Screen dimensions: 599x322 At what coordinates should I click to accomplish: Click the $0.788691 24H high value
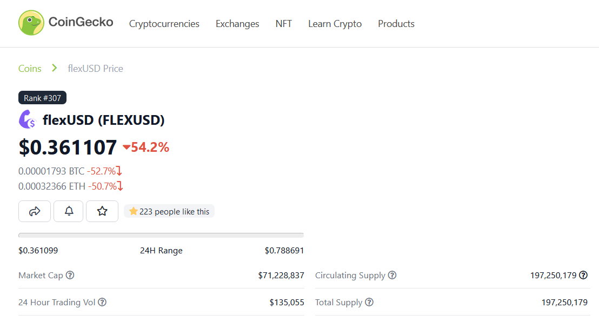tap(284, 251)
